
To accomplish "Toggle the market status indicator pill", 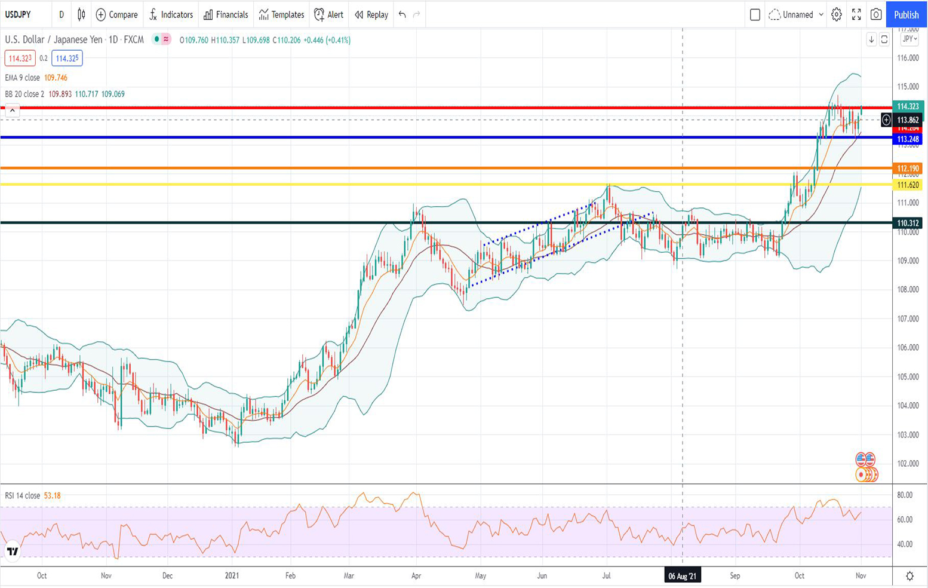I will pyautogui.click(x=161, y=39).
